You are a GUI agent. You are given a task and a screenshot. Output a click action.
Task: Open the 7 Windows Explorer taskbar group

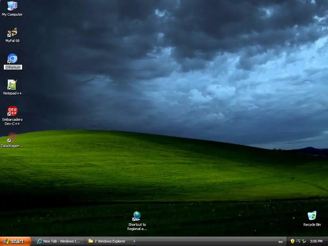pos(111,241)
